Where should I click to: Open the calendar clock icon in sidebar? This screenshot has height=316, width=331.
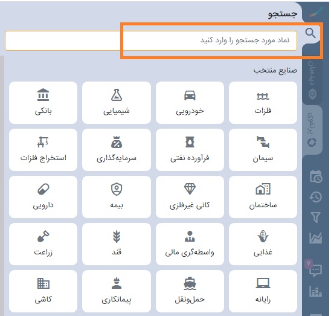[316, 176]
